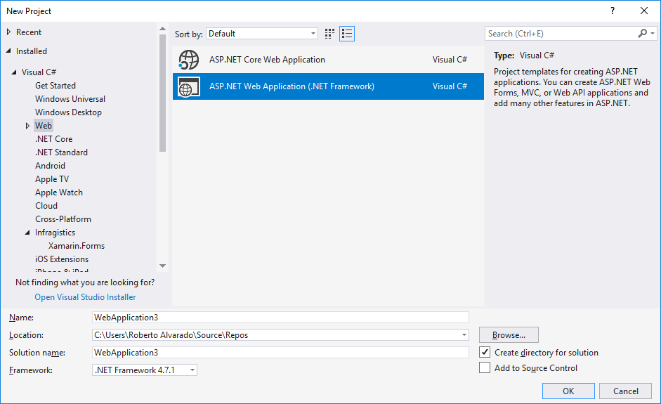Select .NET Core category
Screen dimensions: 661x404
(x=53, y=139)
